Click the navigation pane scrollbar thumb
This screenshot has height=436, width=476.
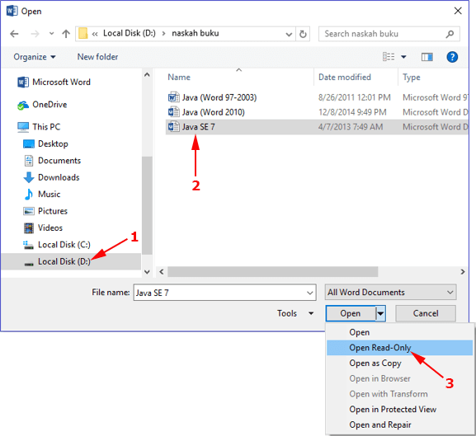coord(147,205)
